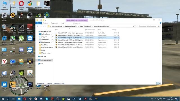This screenshot has height=101, width=180.
Task: Expand the address bar history dropdown
Action: (133, 26)
